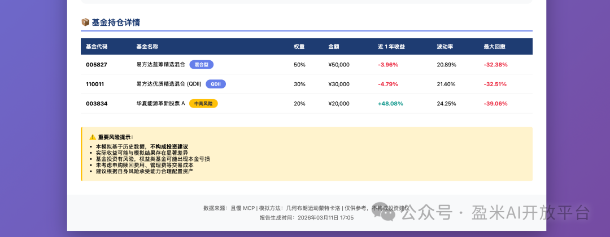Click the 最大回撤 column header

point(494,47)
